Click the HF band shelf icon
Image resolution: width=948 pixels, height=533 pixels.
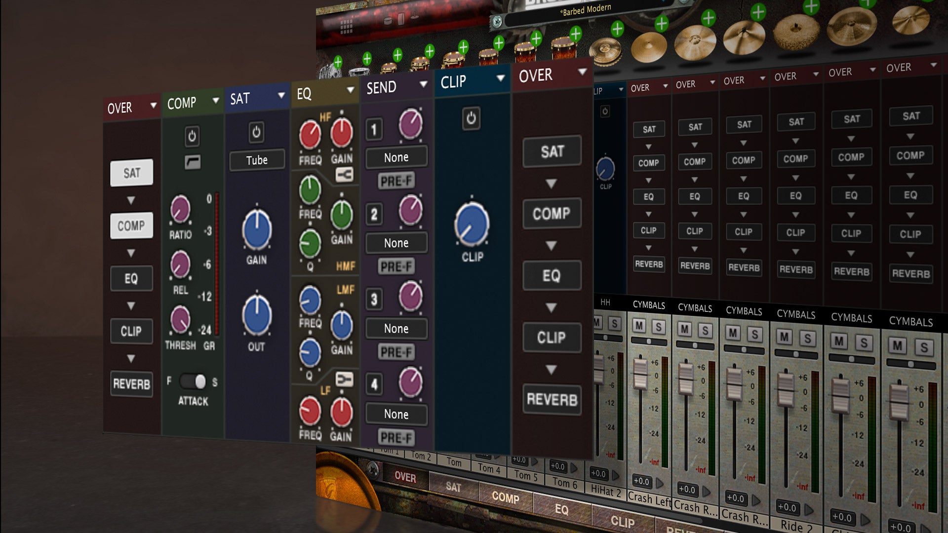(344, 174)
